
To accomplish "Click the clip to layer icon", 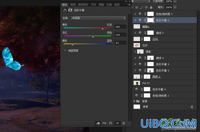I will (x=98, y=123).
